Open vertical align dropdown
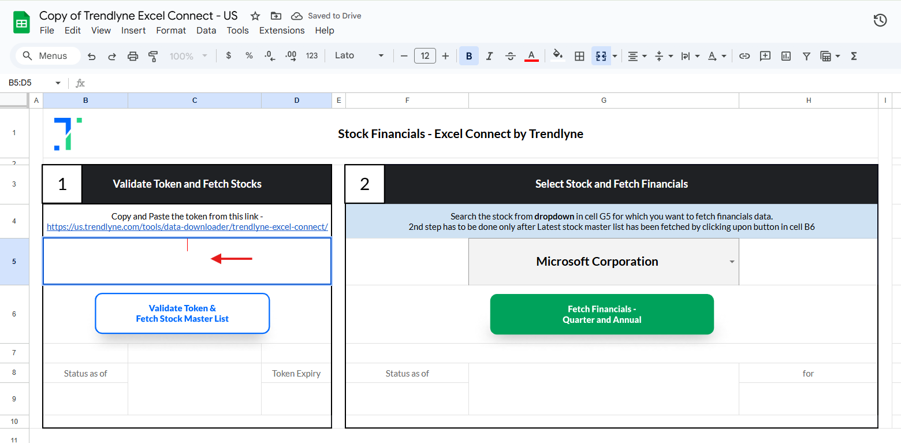Image resolution: width=901 pixels, height=443 pixels. [x=663, y=56]
